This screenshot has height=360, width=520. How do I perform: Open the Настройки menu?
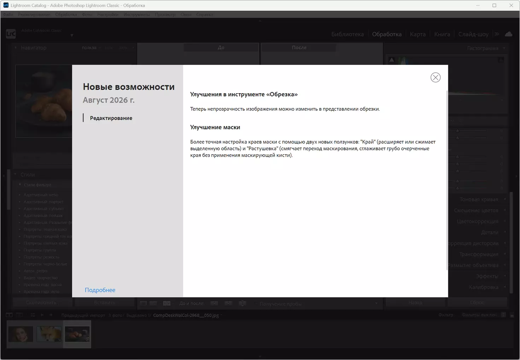click(108, 14)
